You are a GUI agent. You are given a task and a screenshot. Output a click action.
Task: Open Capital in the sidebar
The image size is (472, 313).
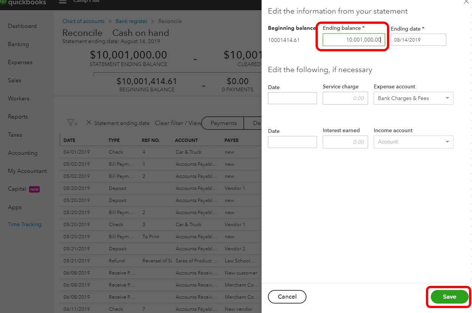17,189
